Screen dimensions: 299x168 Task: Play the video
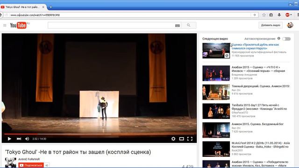pos(9,139)
